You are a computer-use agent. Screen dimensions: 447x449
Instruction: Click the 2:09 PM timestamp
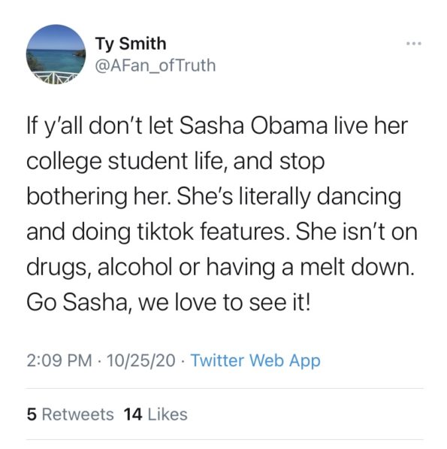[59, 360]
